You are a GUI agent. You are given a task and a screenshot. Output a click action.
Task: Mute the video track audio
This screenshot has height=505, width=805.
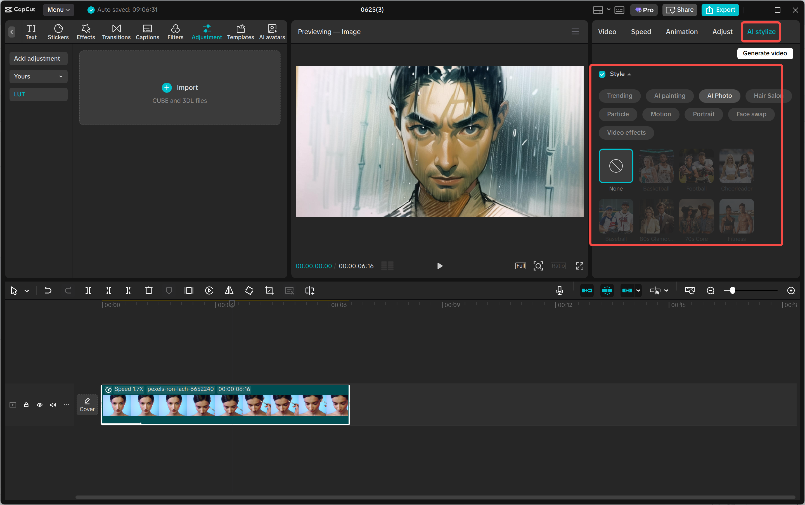[x=53, y=405]
